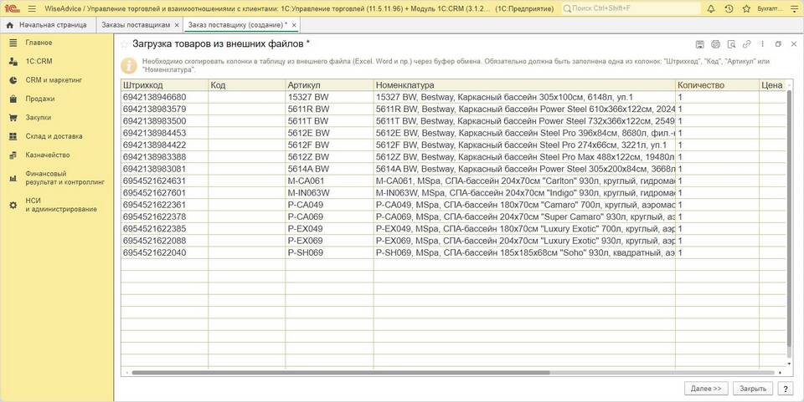Open Казначейство icon in sidebar
The height and width of the screenshot is (402, 804).
(13, 155)
